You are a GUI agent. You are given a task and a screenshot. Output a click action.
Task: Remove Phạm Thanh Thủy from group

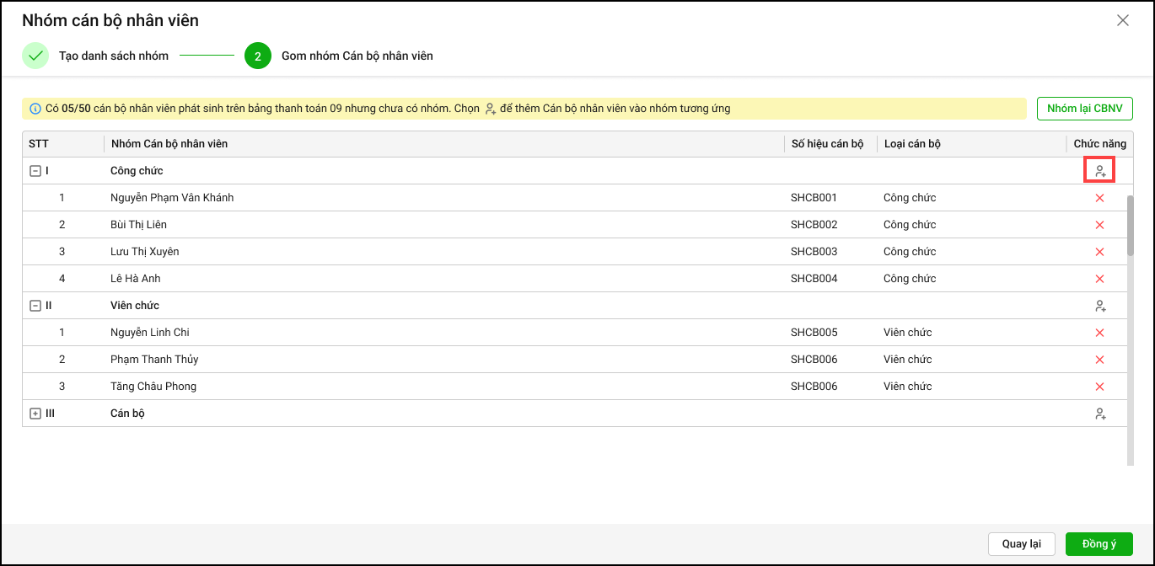click(x=1099, y=360)
